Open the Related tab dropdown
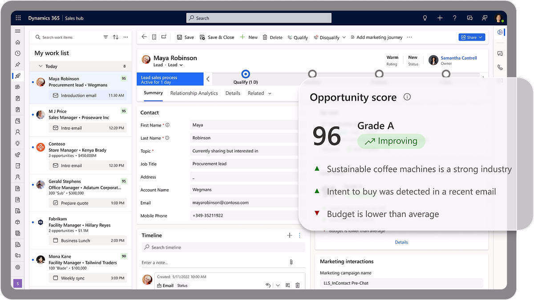The width and height of the screenshot is (534, 300). (x=270, y=93)
